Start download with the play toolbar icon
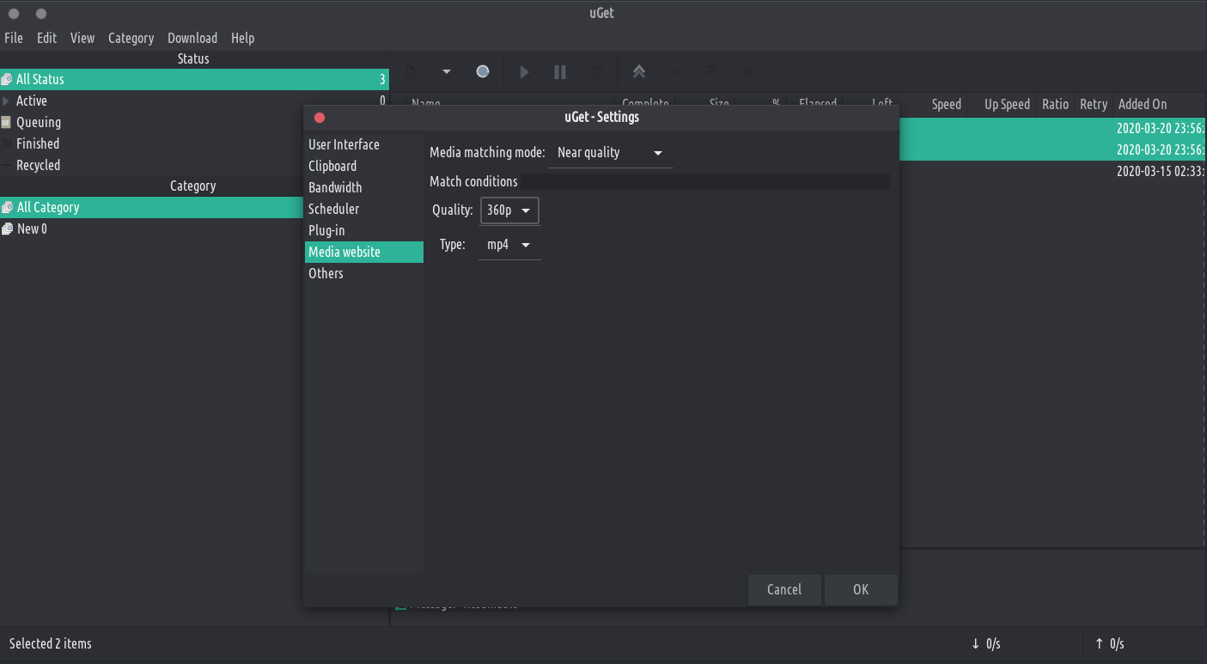Image resolution: width=1207 pixels, height=664 pixels. pos(524,72)
